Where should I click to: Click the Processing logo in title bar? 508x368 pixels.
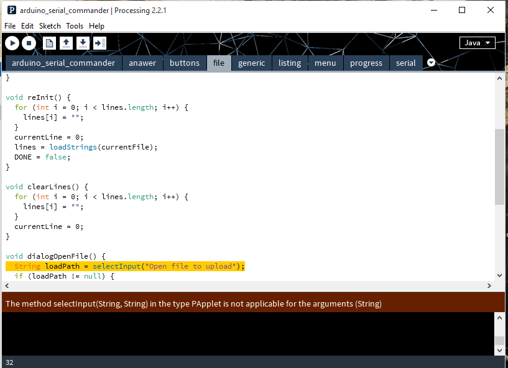(11, 11)
